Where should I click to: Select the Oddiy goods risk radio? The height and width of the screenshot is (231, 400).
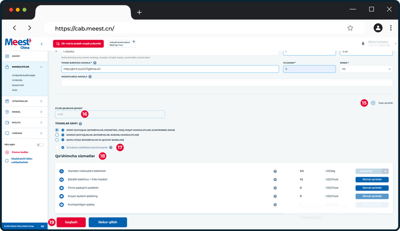57,130
